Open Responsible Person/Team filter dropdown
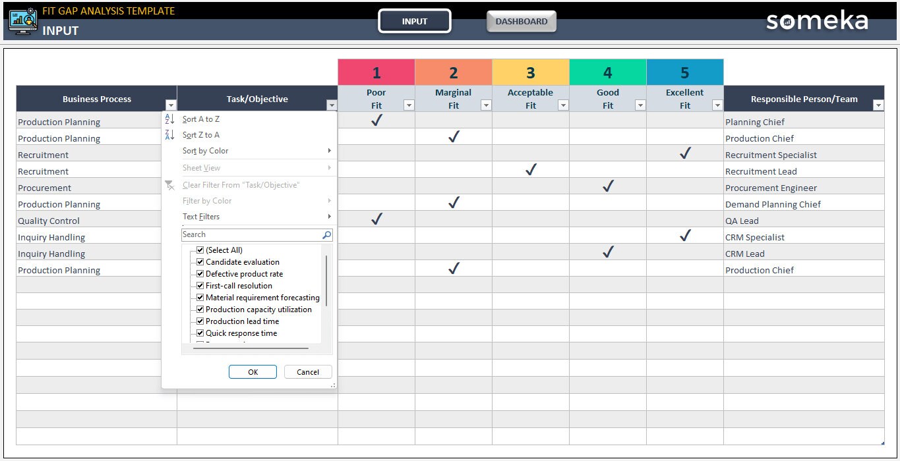The width and height of the screenshot is (900, 461). tap(878, 105)
